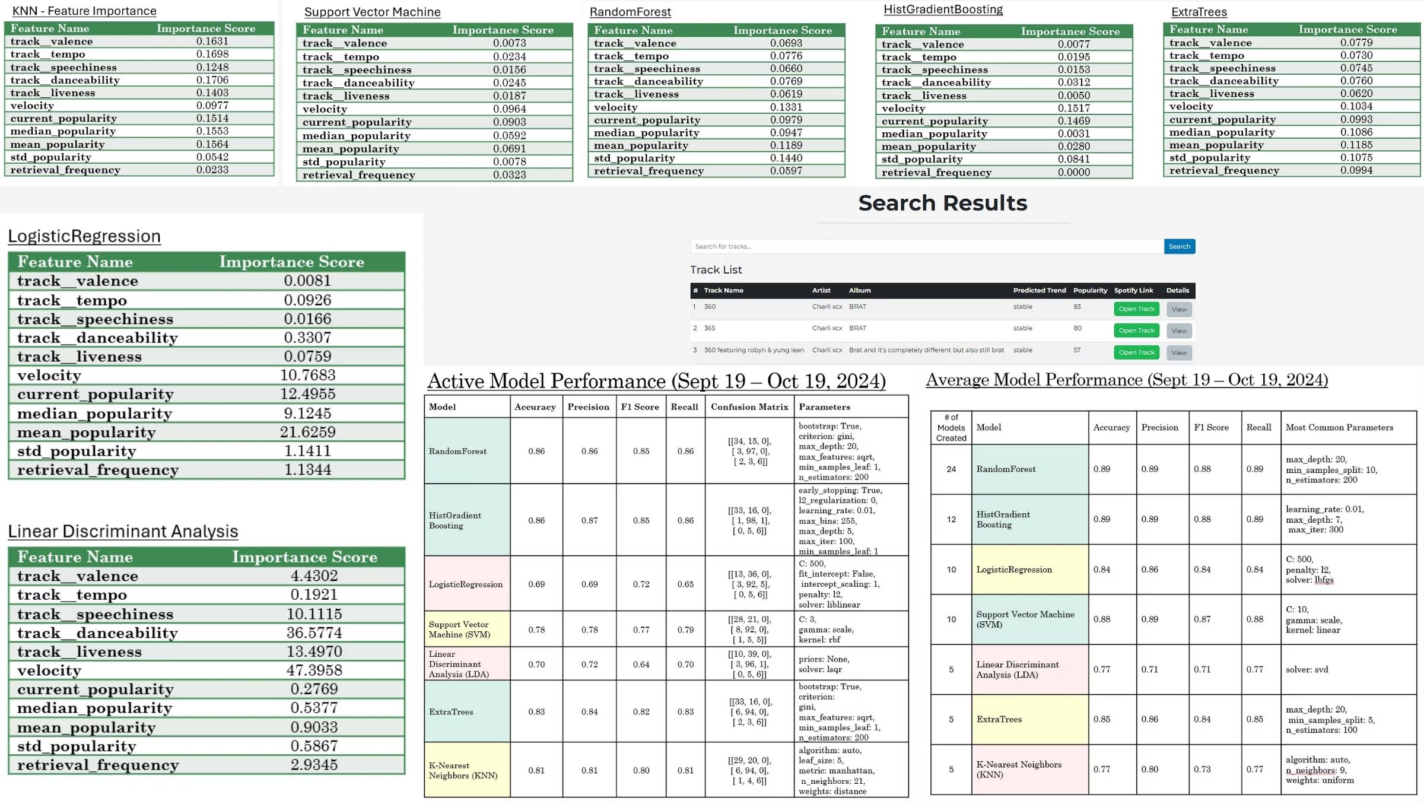Click the 'Album' column header

(860, 290)
